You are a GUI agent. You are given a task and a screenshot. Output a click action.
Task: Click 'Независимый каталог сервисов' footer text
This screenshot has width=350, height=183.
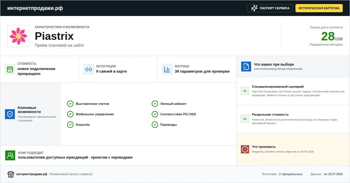tap(71, 174)
